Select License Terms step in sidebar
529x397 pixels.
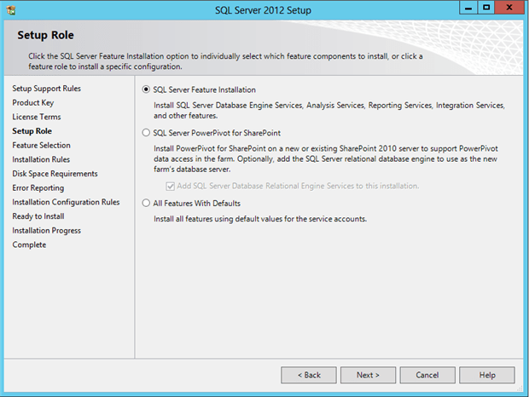37,117
